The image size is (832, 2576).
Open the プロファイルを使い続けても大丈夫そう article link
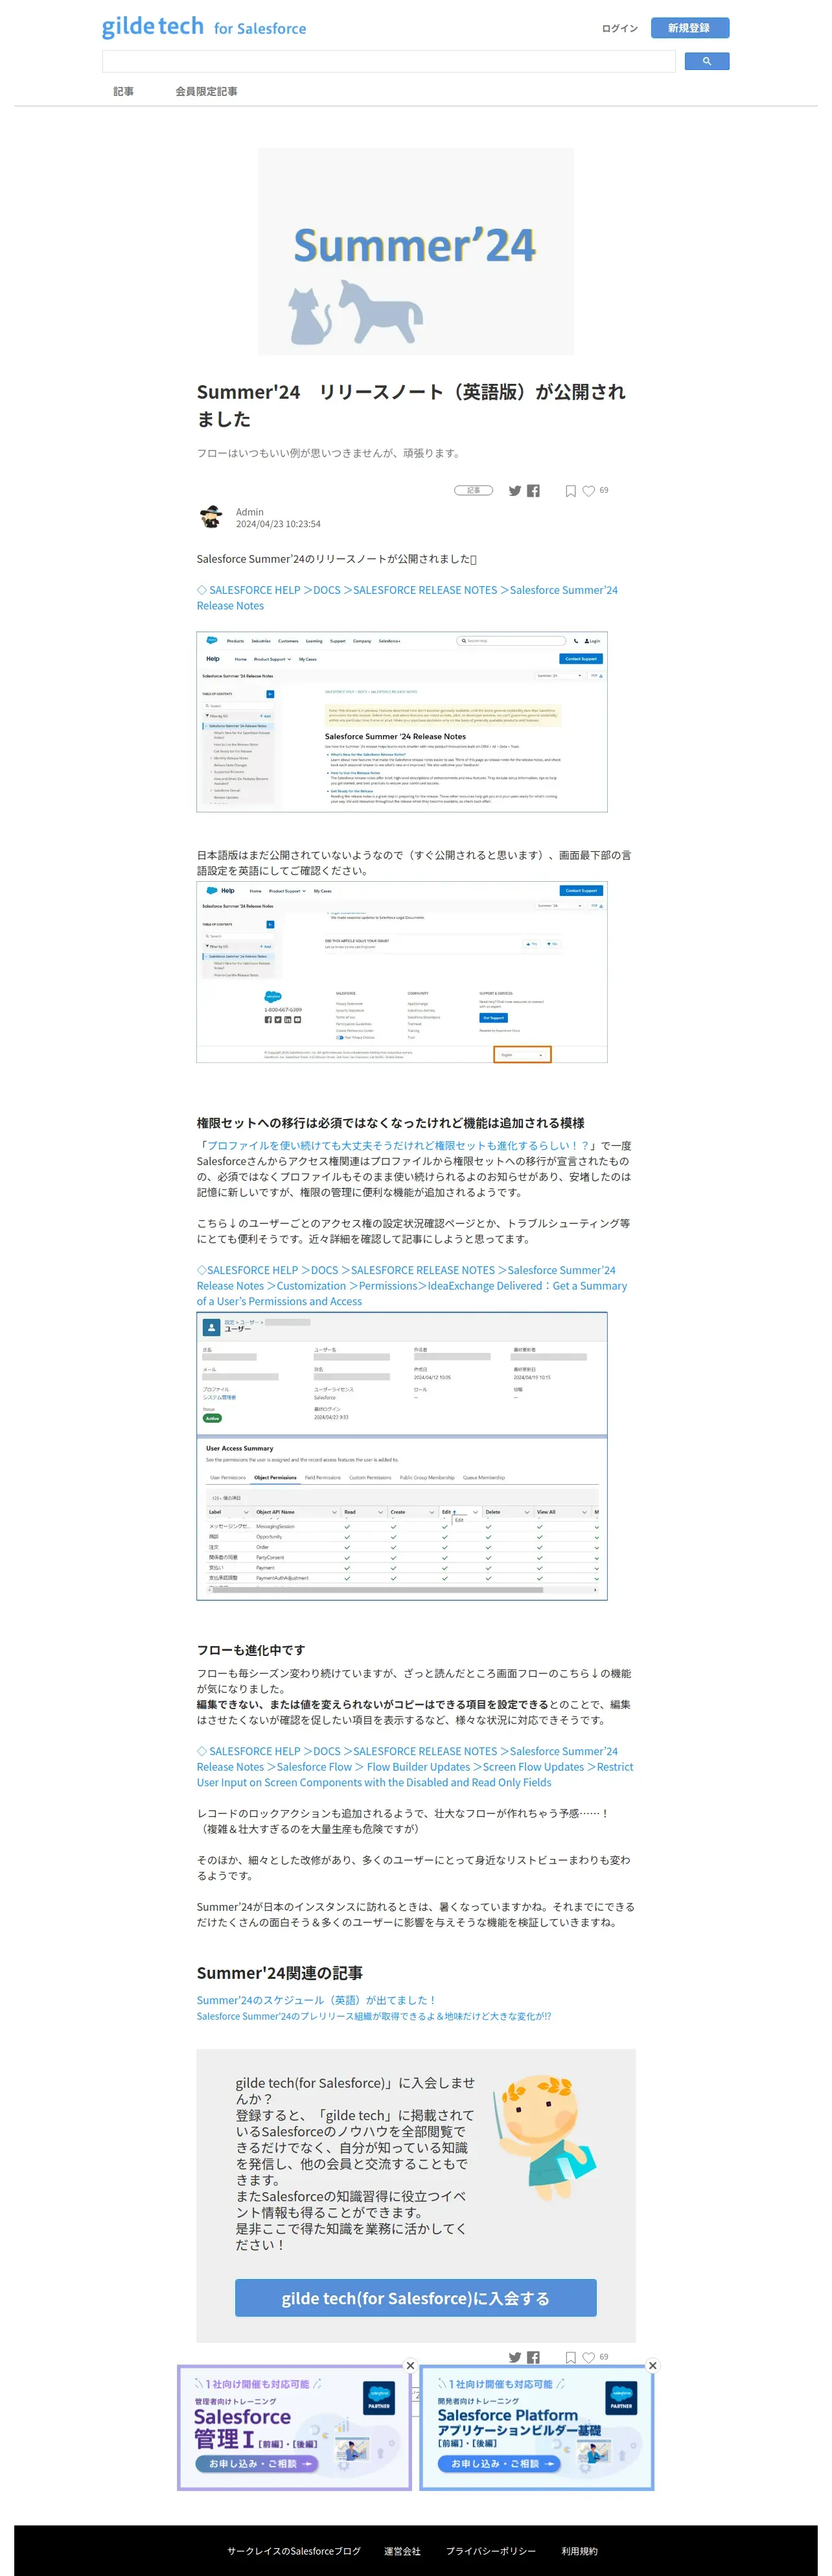coord(397,1145)
